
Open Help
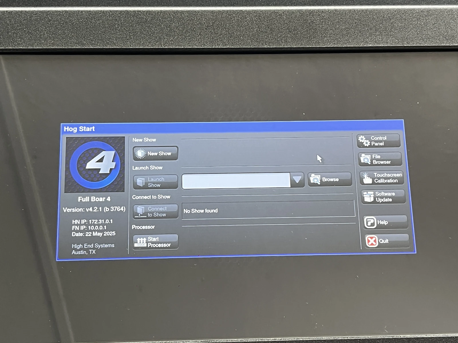click(385, 222)
